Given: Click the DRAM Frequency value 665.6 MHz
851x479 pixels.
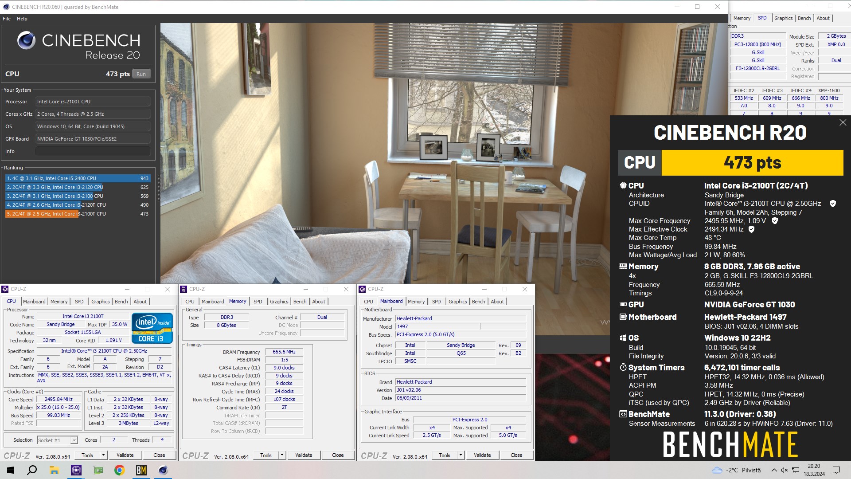Looking at the screenshot, I should tap(284, 352).
